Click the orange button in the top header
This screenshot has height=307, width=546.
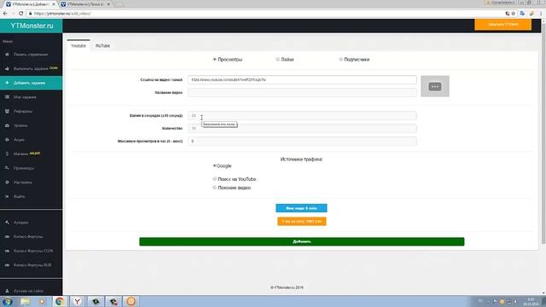502,25
